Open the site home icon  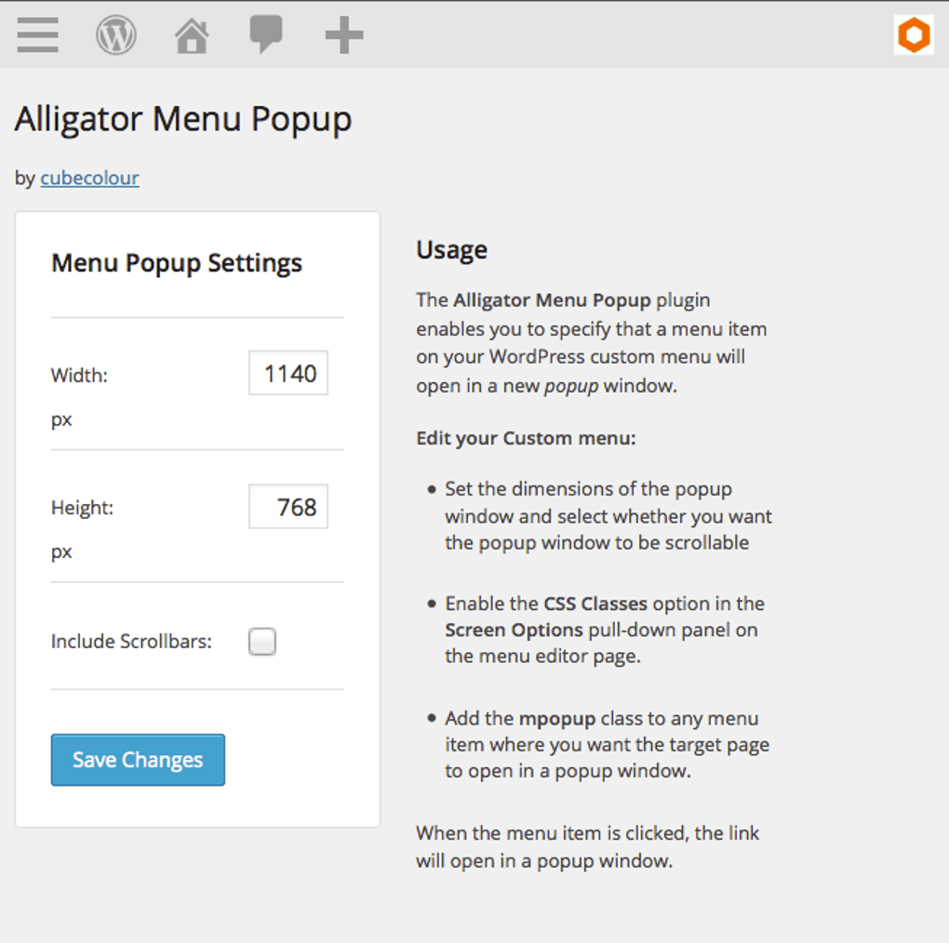coord(191,34)
